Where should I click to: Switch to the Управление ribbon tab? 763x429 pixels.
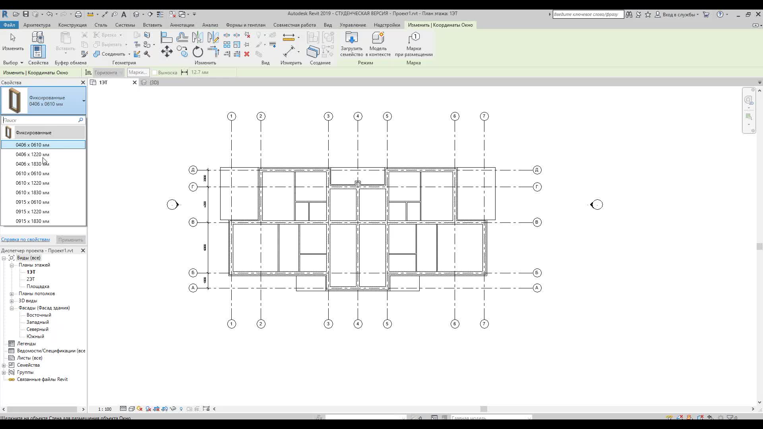[353, 25]
